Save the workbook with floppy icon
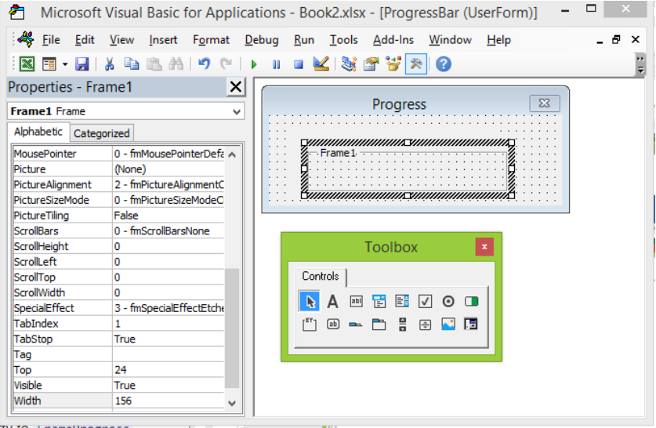Image resolution: width=656 pixels, height=428 pixels. [x=82, y=64]
